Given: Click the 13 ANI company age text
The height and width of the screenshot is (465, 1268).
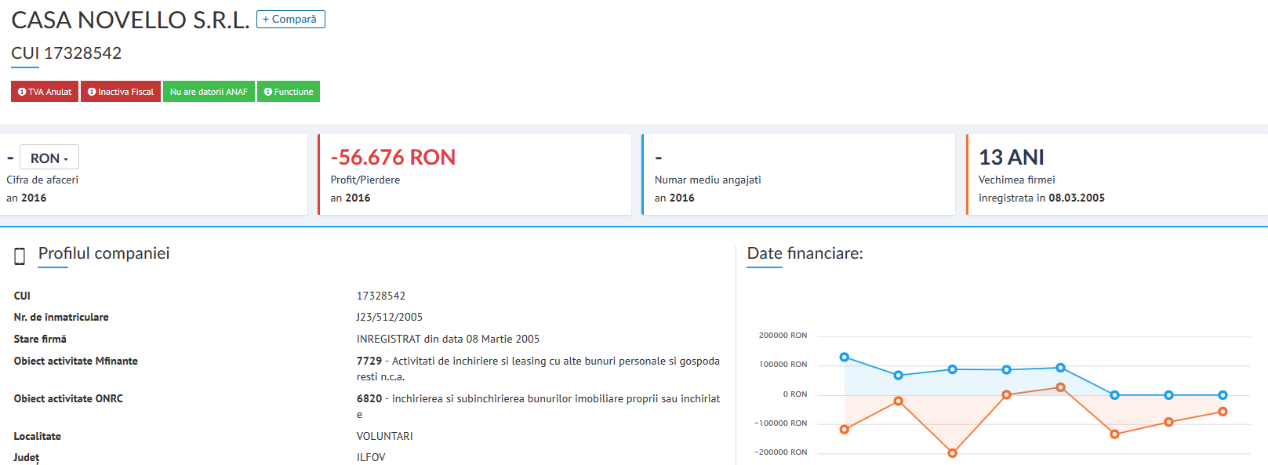Looking at the screenshot, I should coord(1012,158).
